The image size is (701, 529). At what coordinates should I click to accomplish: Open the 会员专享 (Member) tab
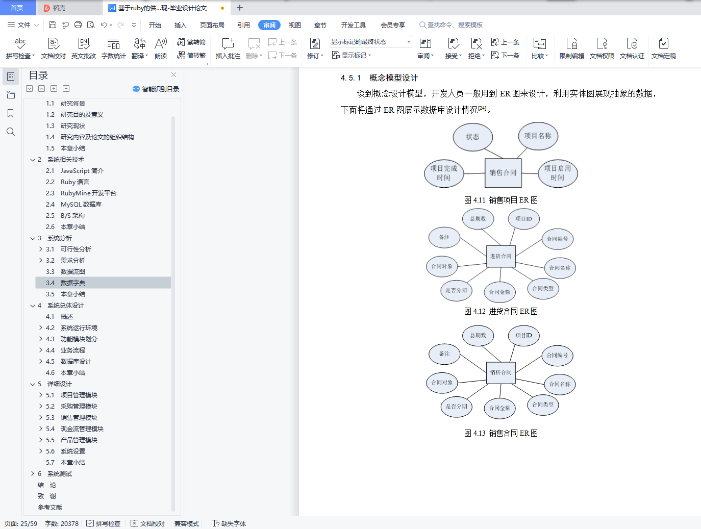pyautogui.click(x=393, y=25)
